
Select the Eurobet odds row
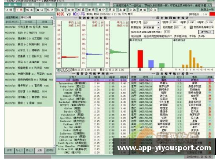[92, 112]
